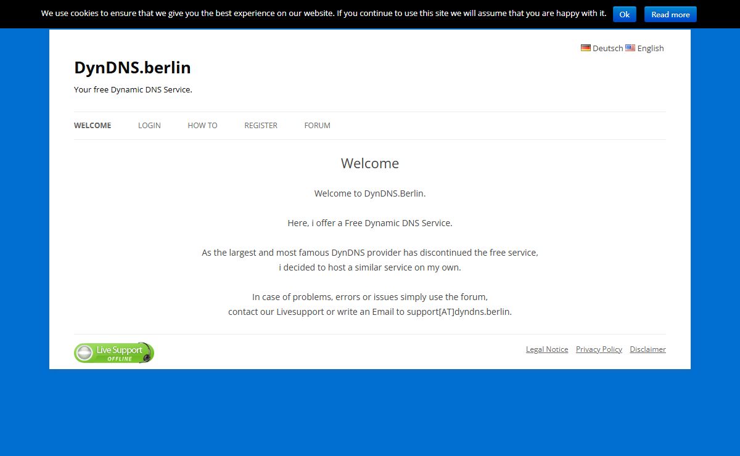The image size is (740, 456).
Task: Open the Live Support offline badge
Action: pos(114,352)
